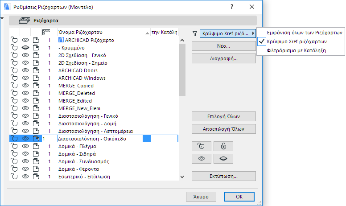Choose Εμφάνιση όλων των Ριζόχαρτων menu item
Screen dimensions: 346x206
click(x=305, y=33)
